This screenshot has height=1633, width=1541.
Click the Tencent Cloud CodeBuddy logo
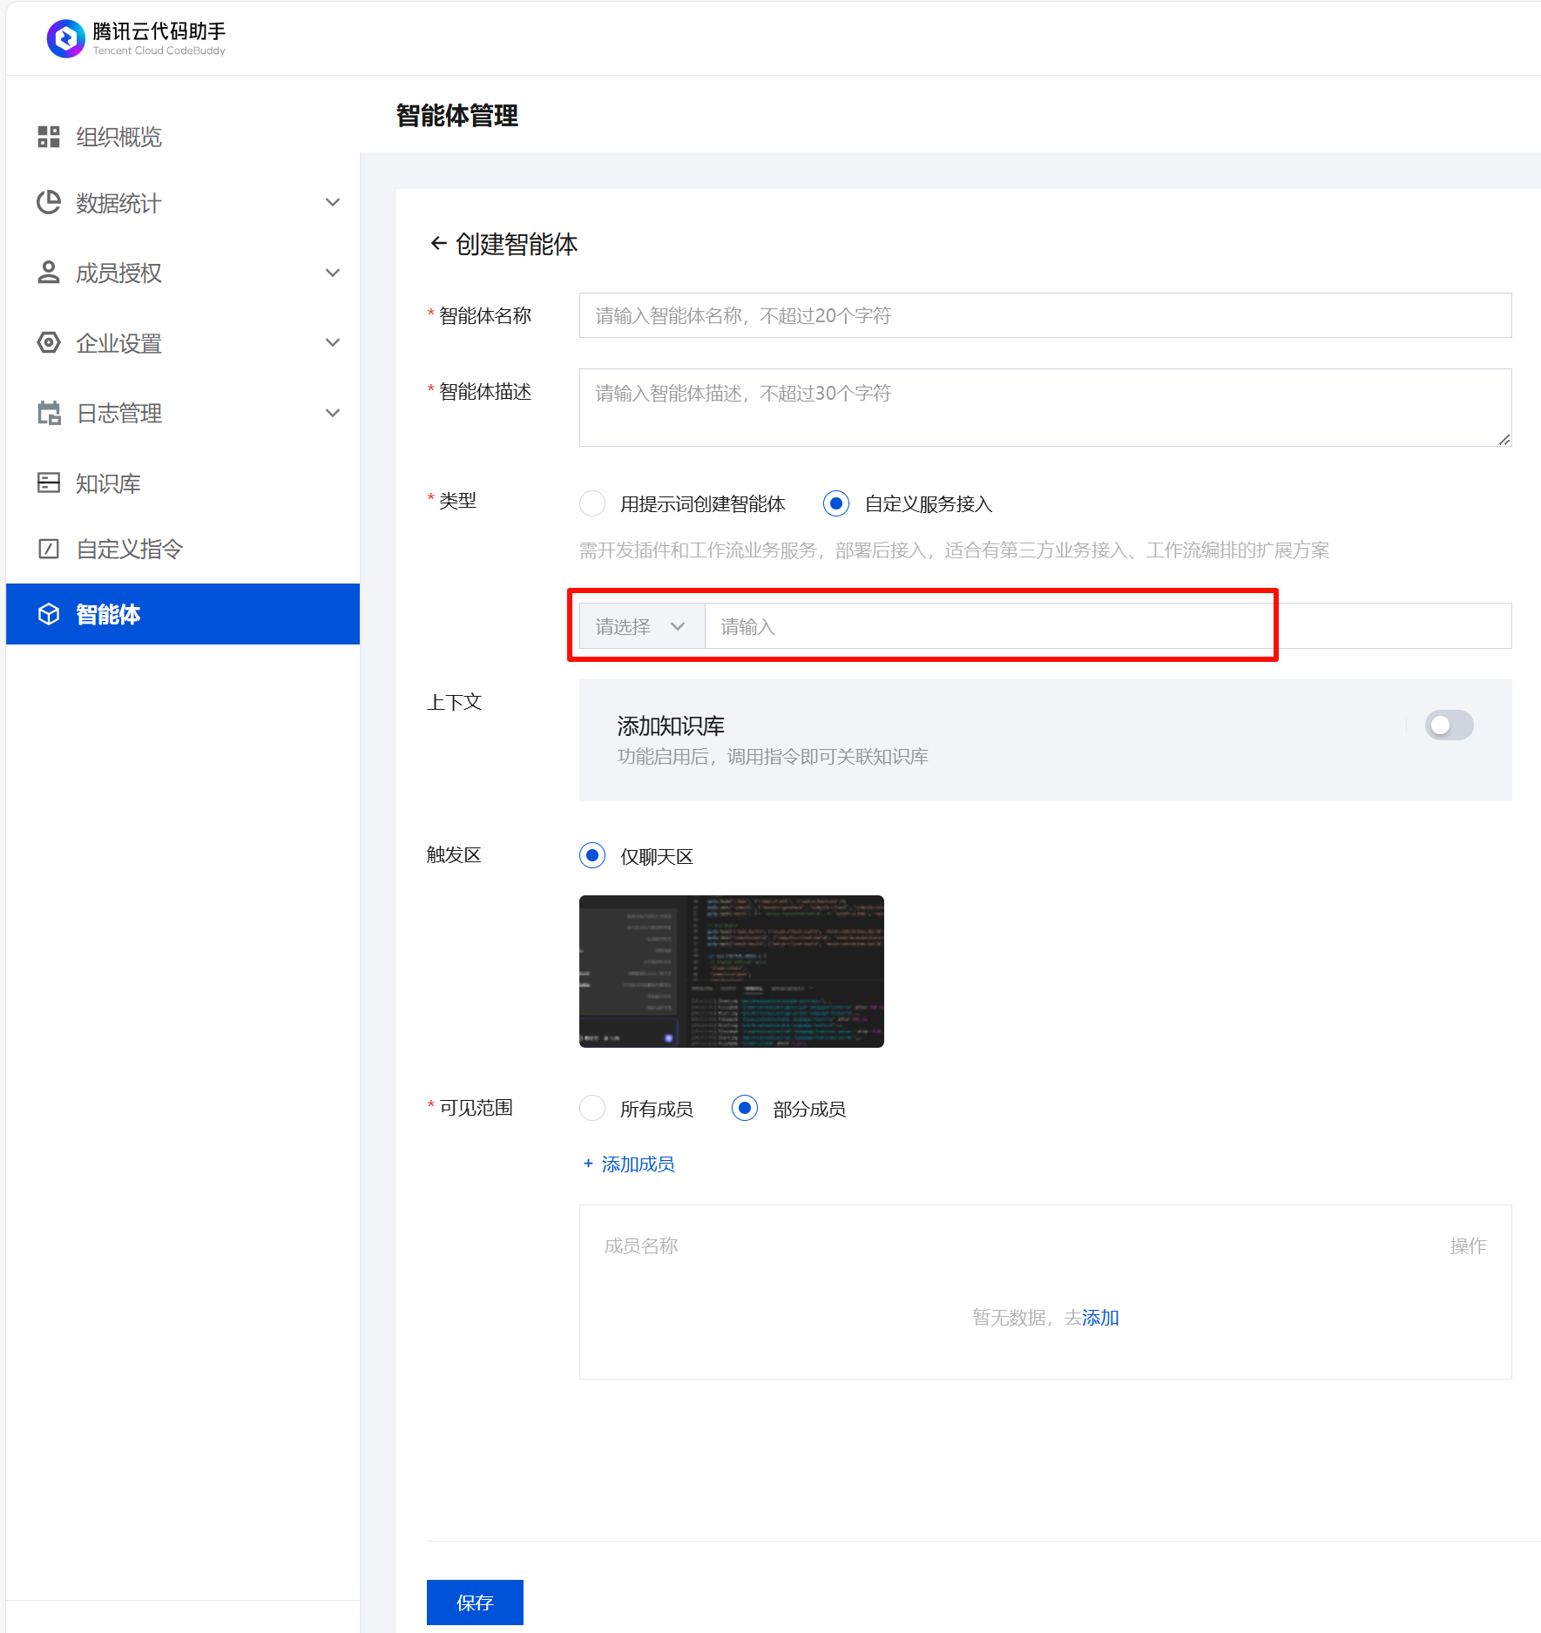(x=66, y=39)
